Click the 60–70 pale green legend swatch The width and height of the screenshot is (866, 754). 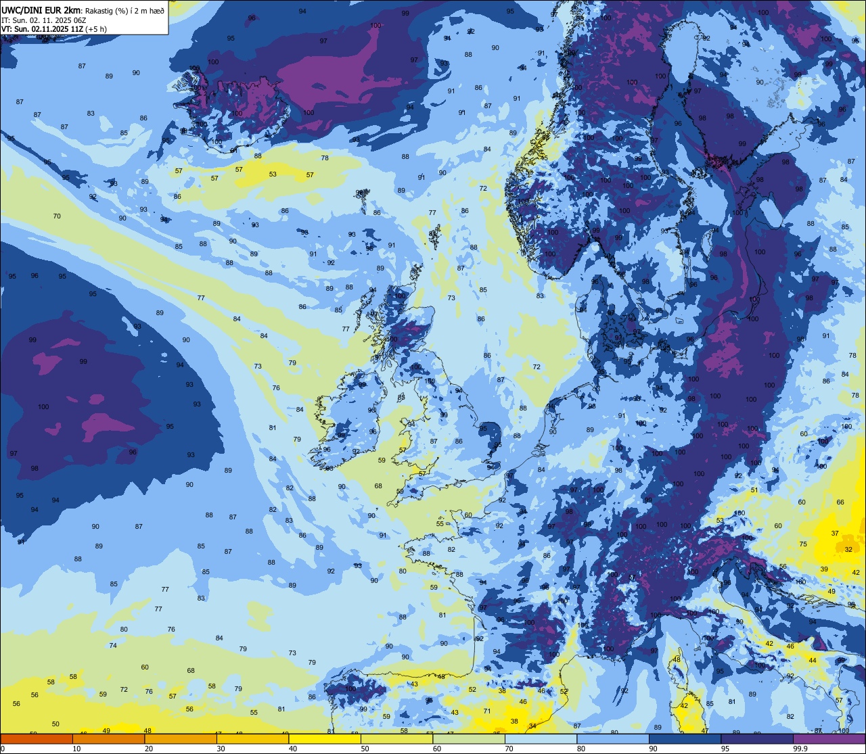pyautogui.click(x=469, y=739)
